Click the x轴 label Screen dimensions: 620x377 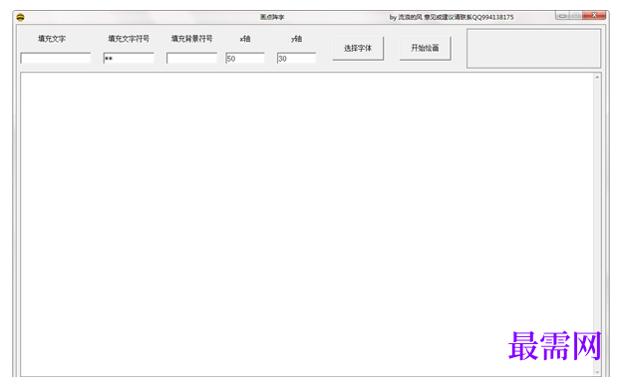pyautogui.click(x=245, y=39)
